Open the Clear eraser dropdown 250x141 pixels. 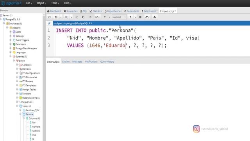(147, 17)
